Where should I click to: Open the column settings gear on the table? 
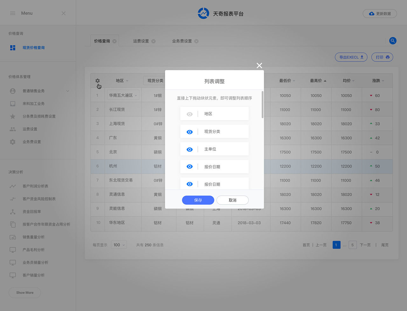point(98,81)
